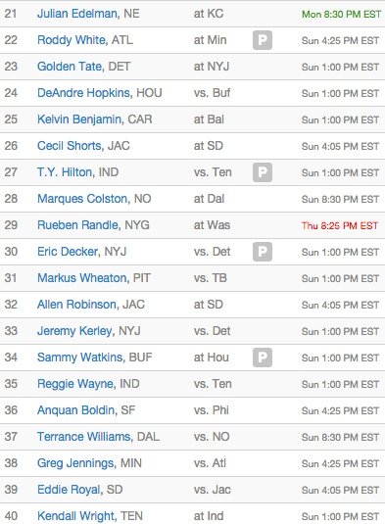Open Greg Jennings' profile link
This screenshot has height=524, width=385.
click(x=75, y=463)
